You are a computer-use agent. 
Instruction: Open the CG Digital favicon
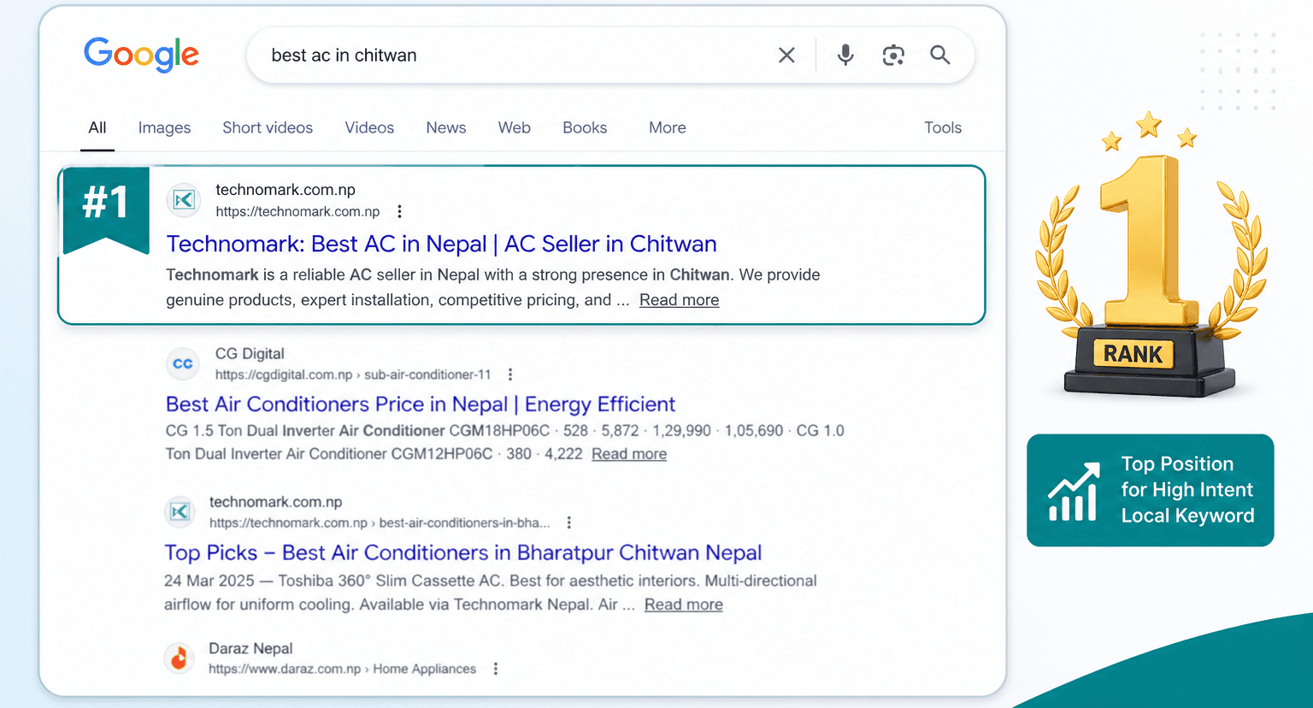[x=183, y=363]
